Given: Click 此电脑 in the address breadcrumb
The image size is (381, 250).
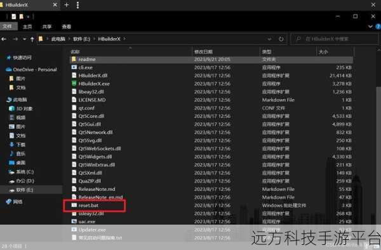Looking at the screenshot, I should [58, 39].
